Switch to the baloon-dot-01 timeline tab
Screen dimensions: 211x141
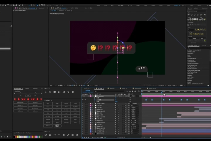(152, 88)
